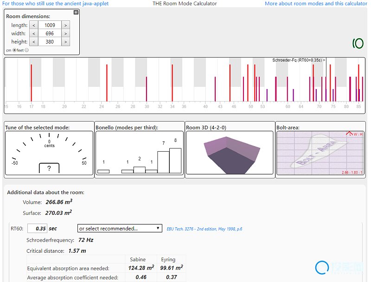Screen dimensions: 371x282
Task: Click the width input field showing 696
Action: pyautogui.click(x=50, y=33)
